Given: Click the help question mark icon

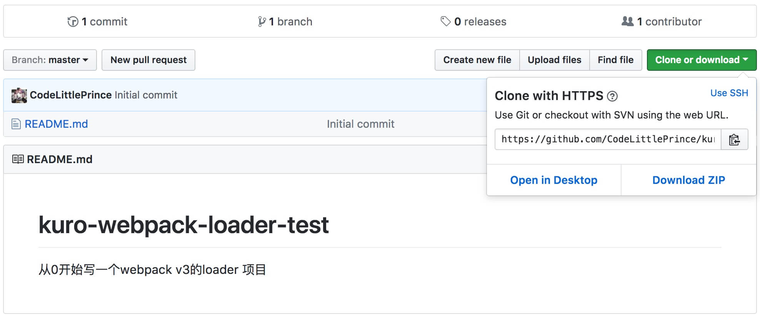Looking at the screenshot, I should point(612,96).
